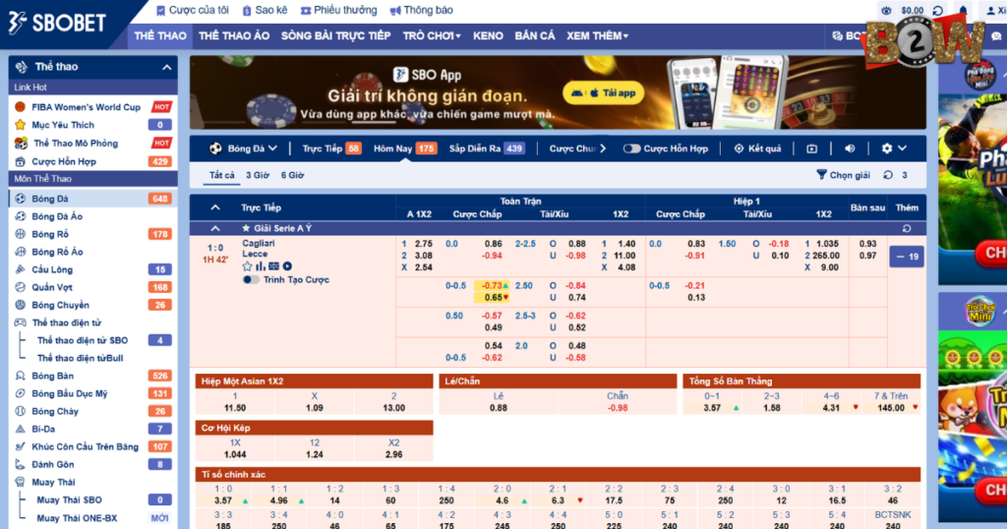Open KENO menu item
Viewport: 1007px width, 529px height.
pyautogui.click(x=488, y=36)
